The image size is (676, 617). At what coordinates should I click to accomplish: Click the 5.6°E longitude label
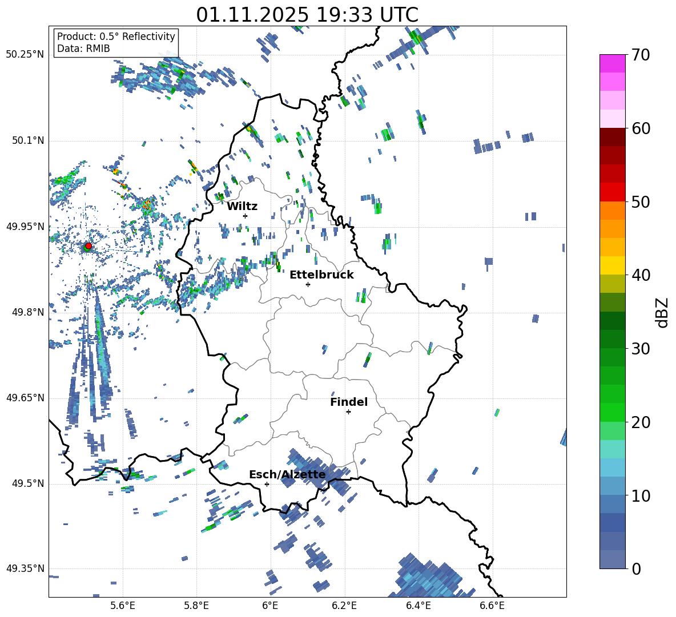click(x=123, y=606)
